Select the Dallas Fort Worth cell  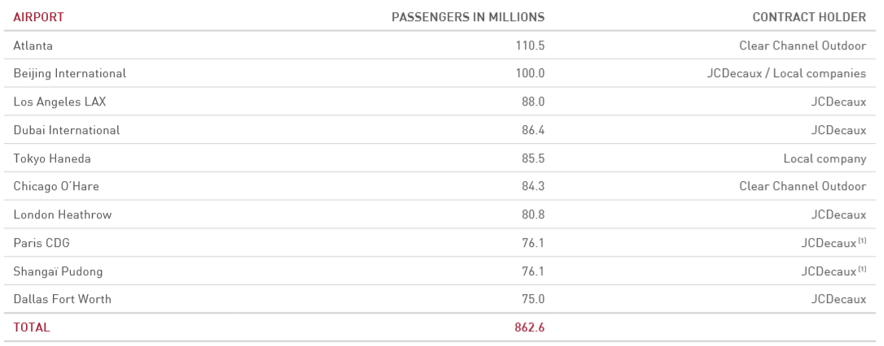[63, 300]
